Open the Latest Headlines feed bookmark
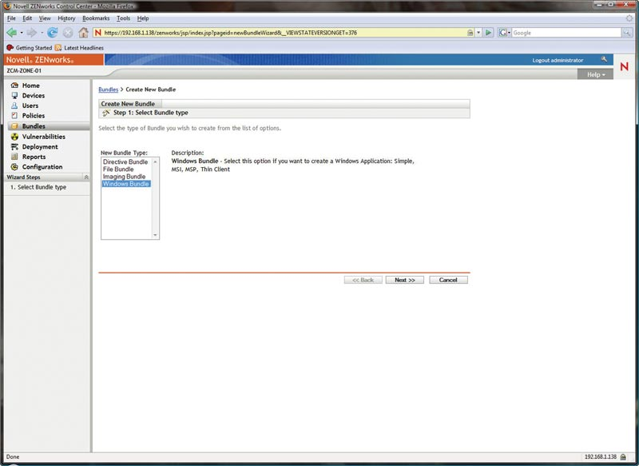This screenshot has width=639, height=466. click(79, 48)
